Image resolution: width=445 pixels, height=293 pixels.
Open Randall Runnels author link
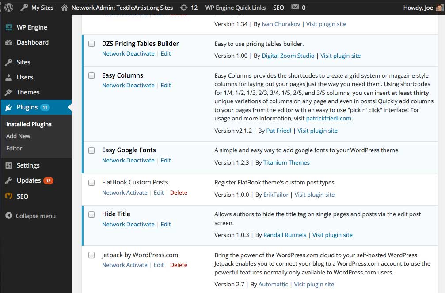coord(285,235)
